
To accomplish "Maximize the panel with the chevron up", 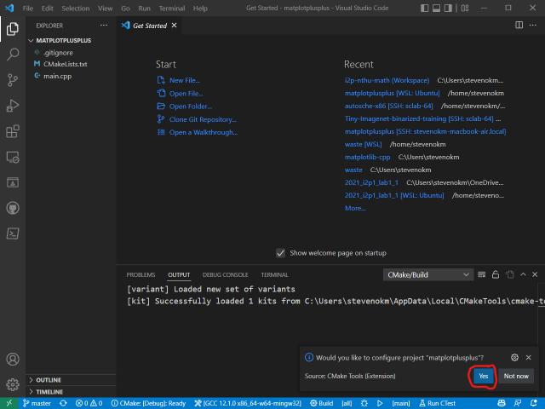I will pyautogui.click(x=523, y=274).
